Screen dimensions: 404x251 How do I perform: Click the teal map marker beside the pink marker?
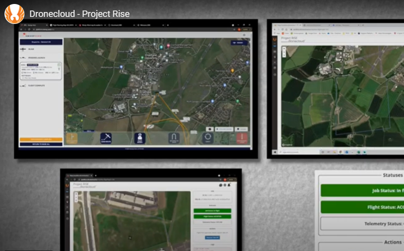coord(161,47)
